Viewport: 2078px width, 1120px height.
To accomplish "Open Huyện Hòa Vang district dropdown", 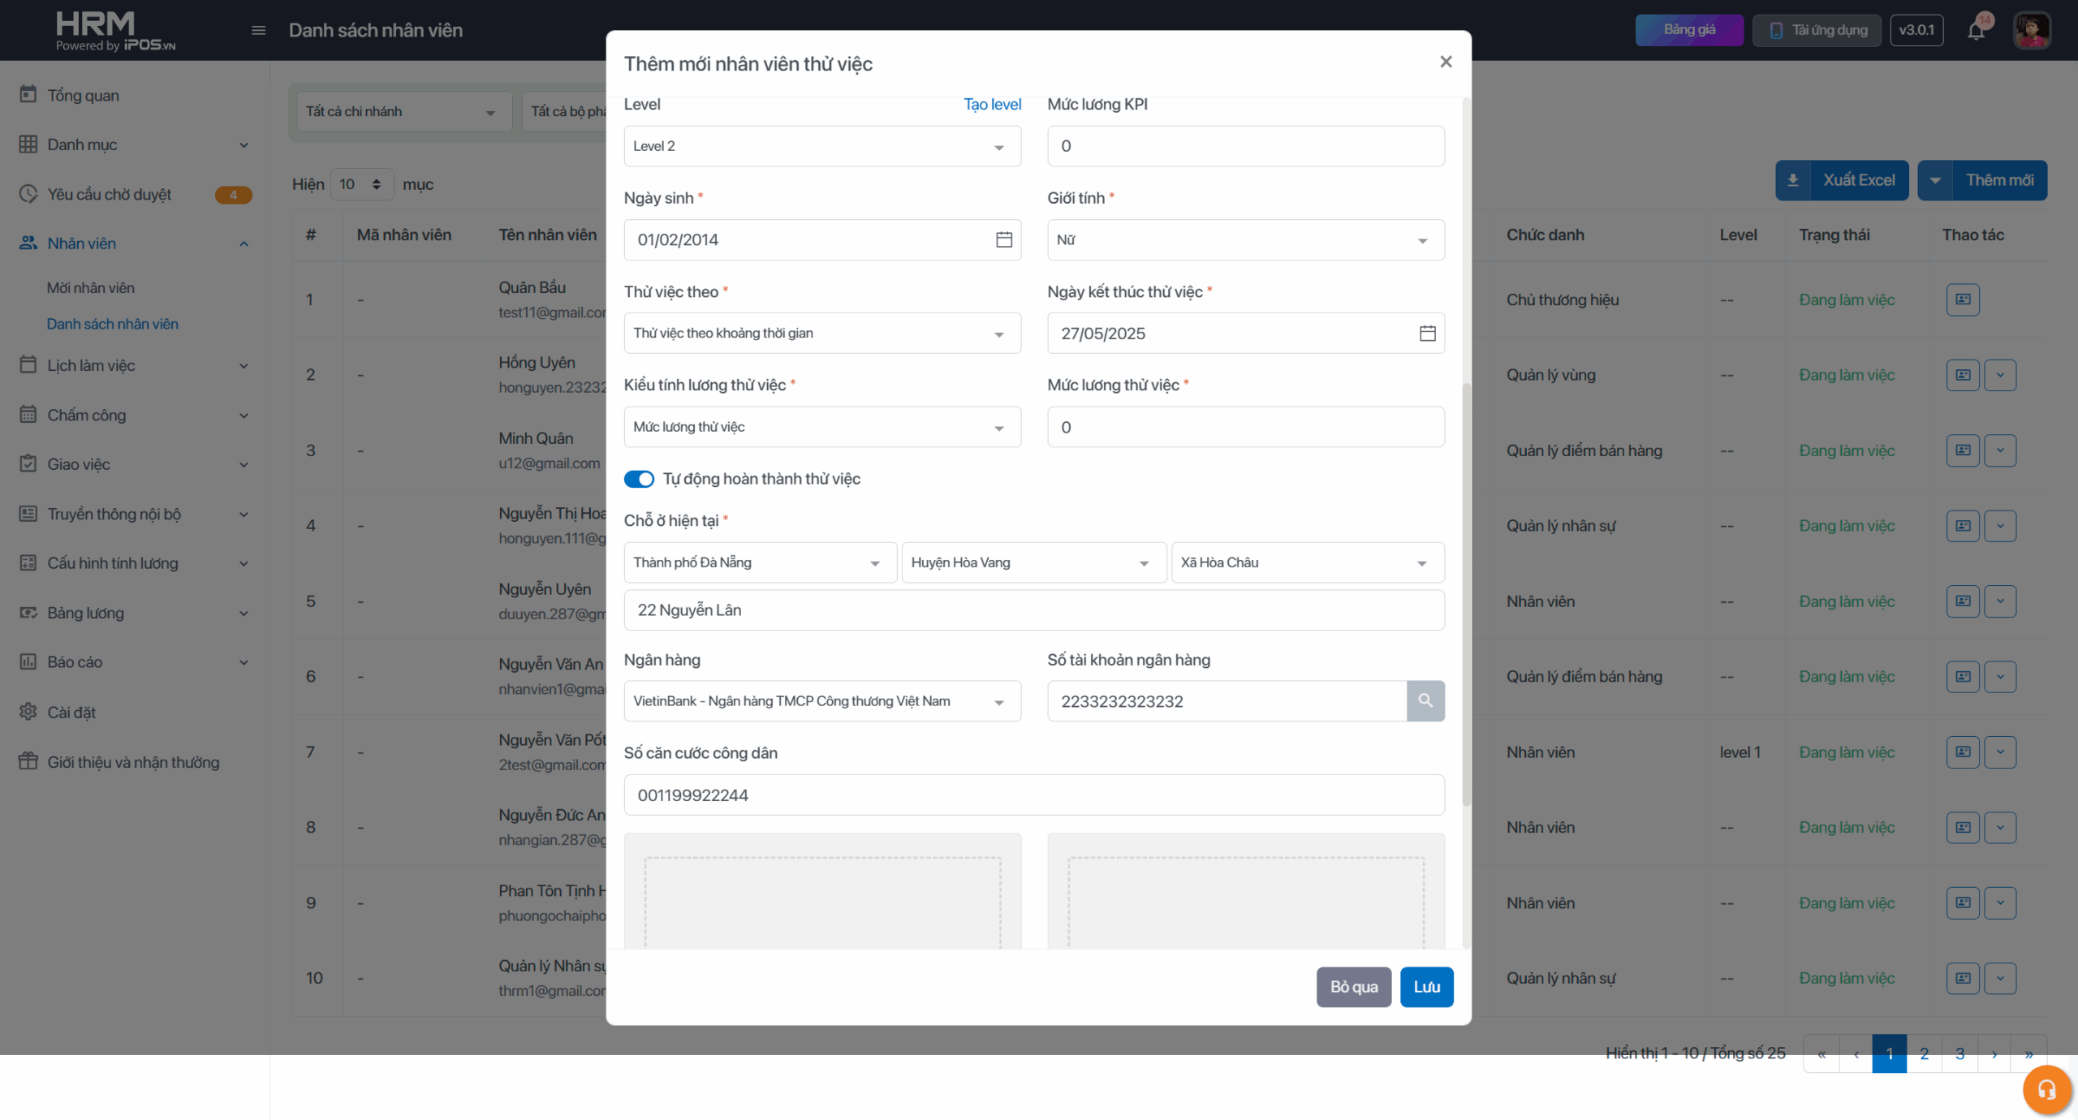I will tap(1033, 562).
